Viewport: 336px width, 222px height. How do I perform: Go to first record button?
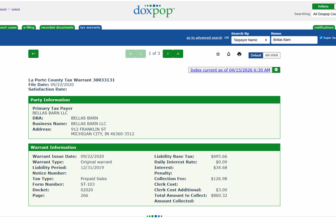(130, 54)
